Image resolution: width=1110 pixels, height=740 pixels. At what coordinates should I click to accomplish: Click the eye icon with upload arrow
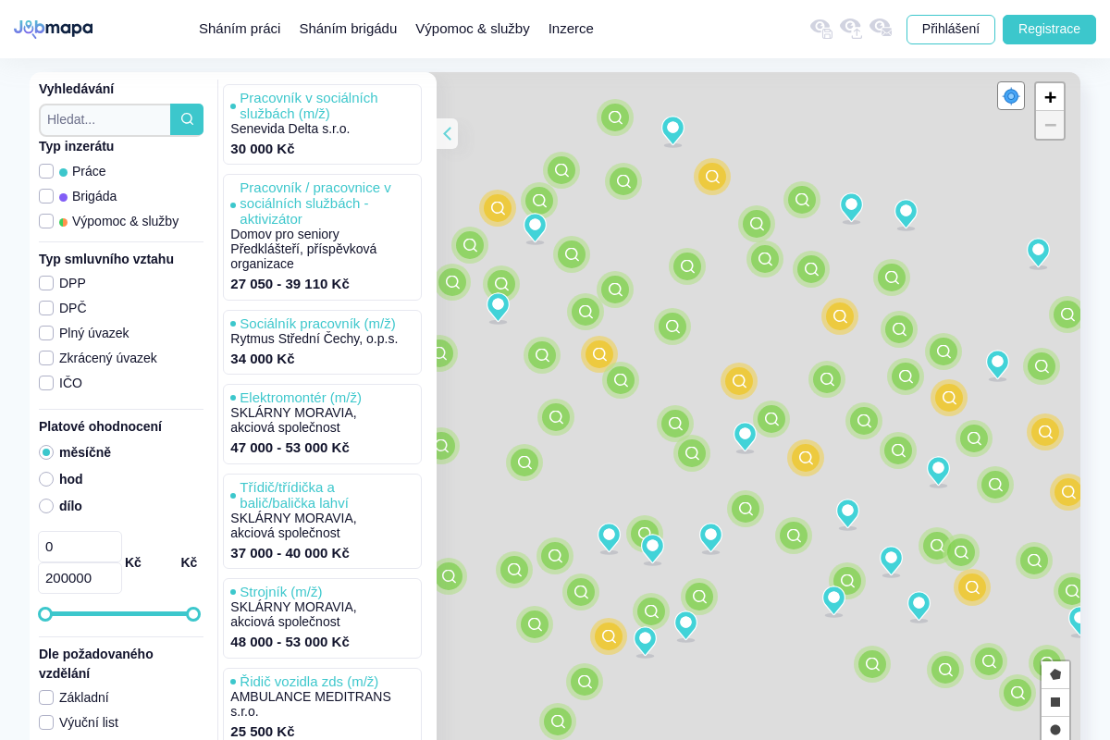pos(851,29)
